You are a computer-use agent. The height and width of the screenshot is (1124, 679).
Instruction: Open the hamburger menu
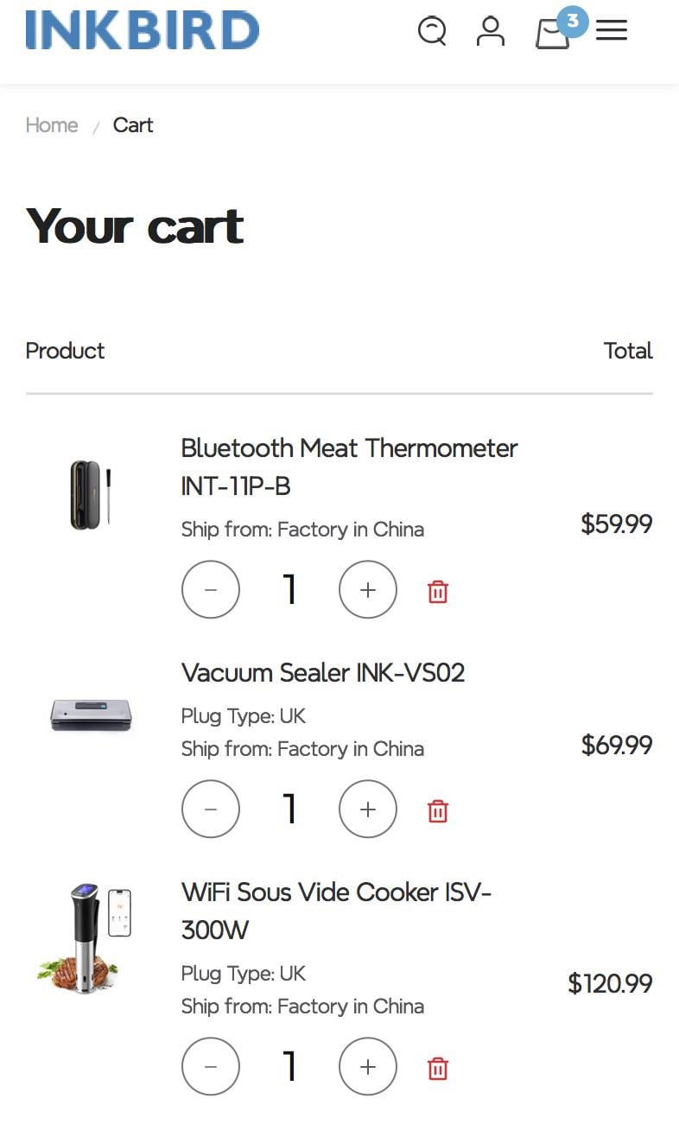612,31
